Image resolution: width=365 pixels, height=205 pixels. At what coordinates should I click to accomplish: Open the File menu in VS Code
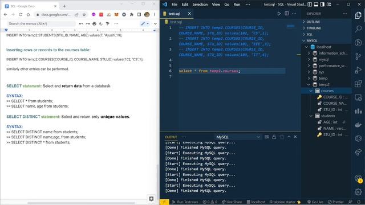175,5
